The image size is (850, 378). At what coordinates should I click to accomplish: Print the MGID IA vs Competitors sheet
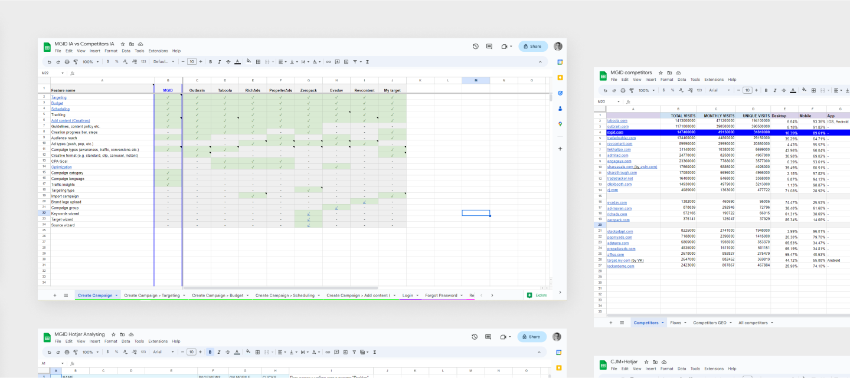click(x=67, y=61)
